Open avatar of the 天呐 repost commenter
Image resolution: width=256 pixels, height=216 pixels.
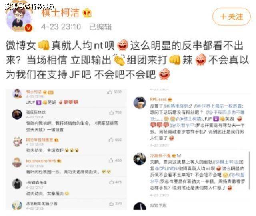coord(140,159)
